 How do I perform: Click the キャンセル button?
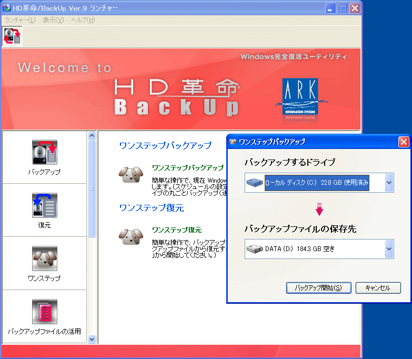tap(378, 288)
